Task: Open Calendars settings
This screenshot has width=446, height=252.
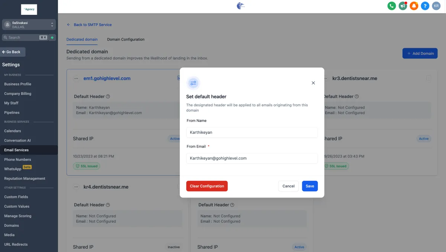Action: tap(13, 131)
